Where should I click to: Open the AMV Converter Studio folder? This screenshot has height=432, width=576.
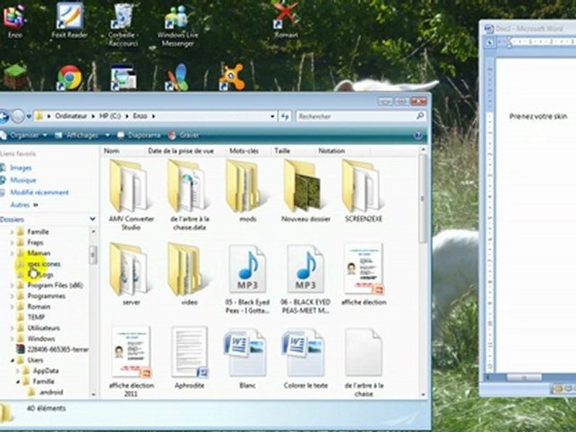131,194
